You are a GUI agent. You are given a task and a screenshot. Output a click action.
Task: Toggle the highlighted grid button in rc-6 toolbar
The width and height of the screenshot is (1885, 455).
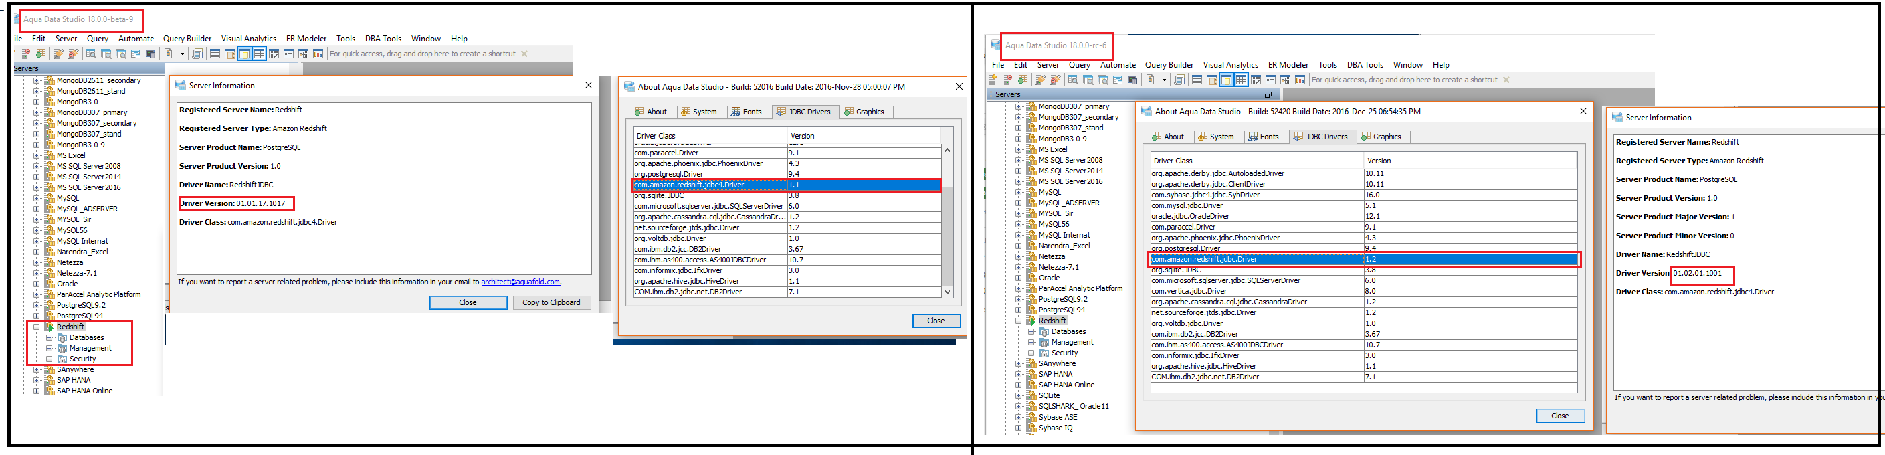tap(1241, 80)
